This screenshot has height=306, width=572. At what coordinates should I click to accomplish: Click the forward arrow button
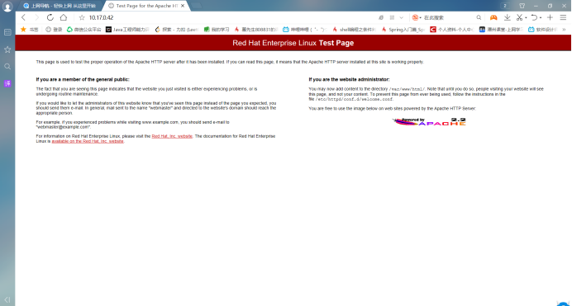tap(36, 17)
